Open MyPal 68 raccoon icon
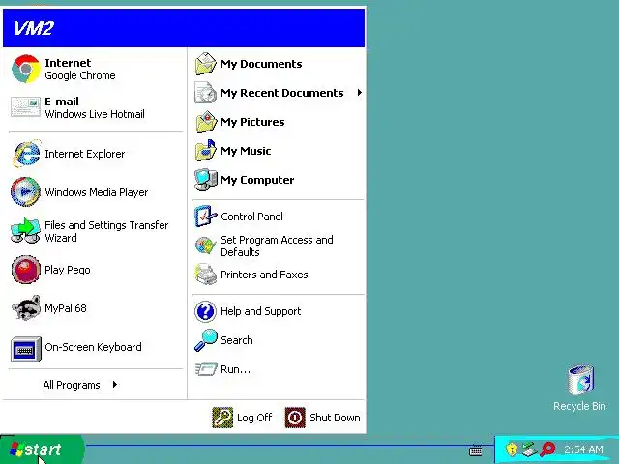The image size is (619, 464). [x=26, y=307]
